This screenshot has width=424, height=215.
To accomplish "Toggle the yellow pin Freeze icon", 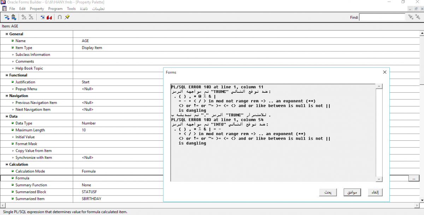I will (x=67, y=17).
